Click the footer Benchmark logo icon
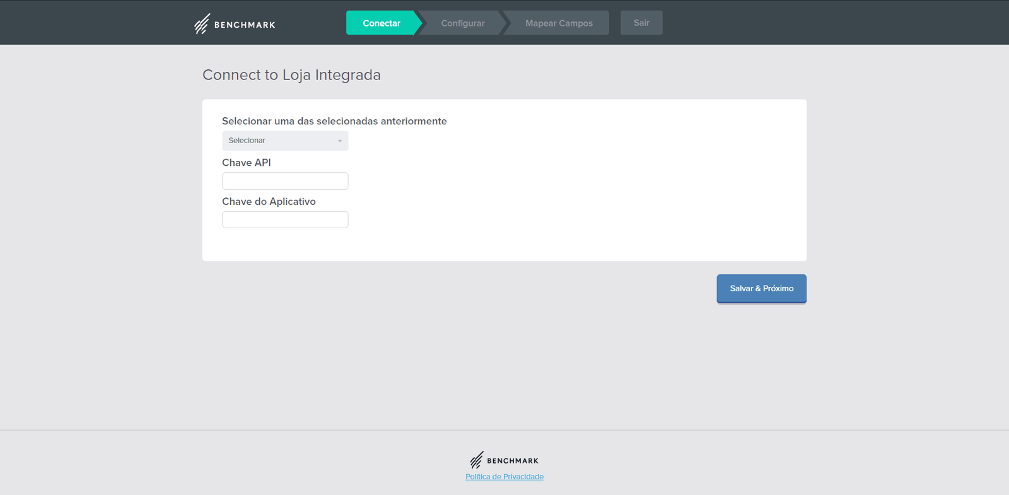 coord(477,460)
